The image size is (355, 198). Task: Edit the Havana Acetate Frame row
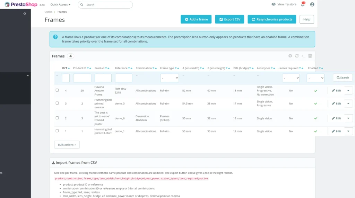[x=336, y=91]
